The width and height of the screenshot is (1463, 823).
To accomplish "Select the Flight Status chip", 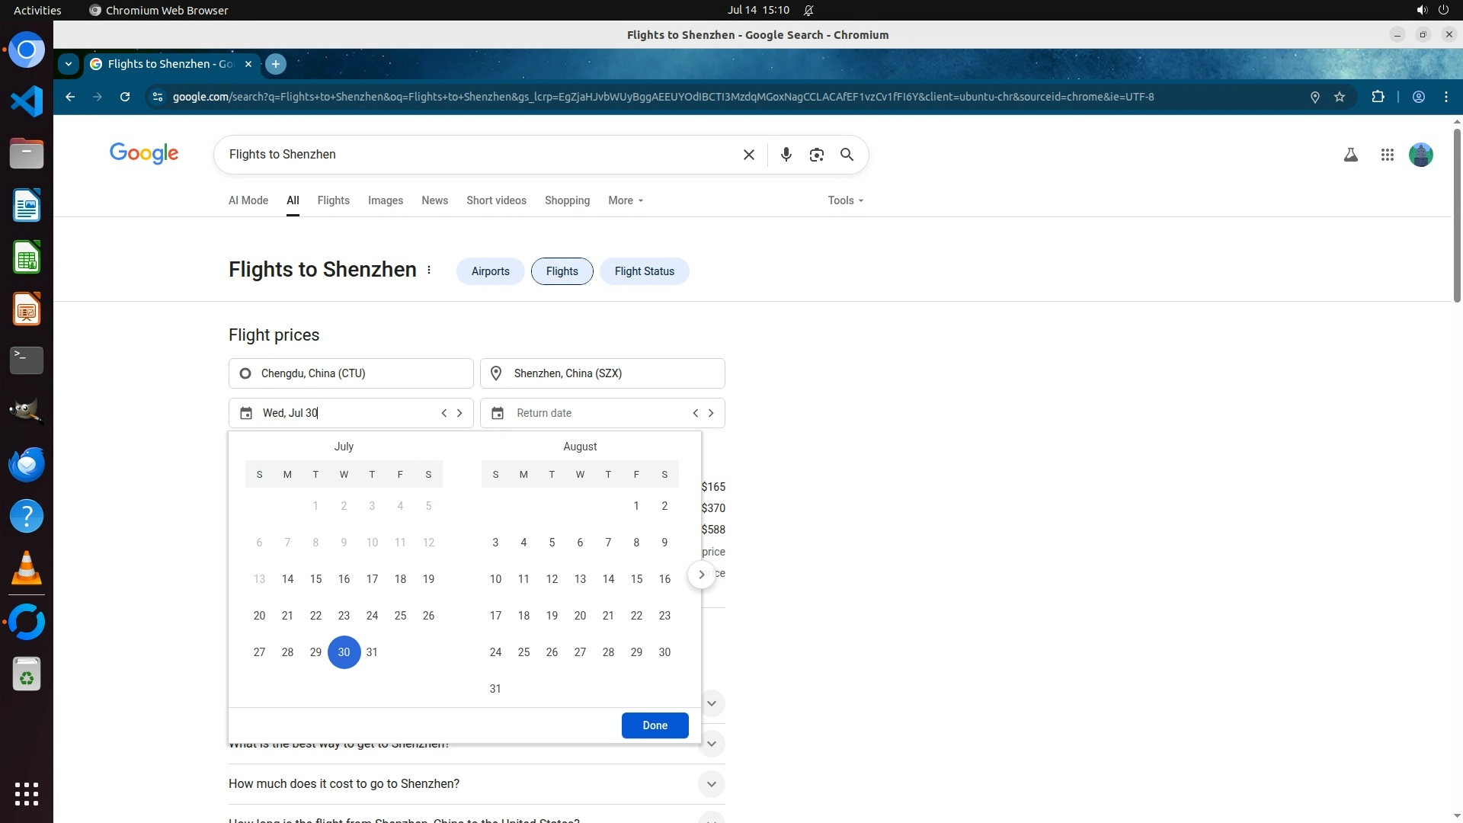I will point(644,271).
